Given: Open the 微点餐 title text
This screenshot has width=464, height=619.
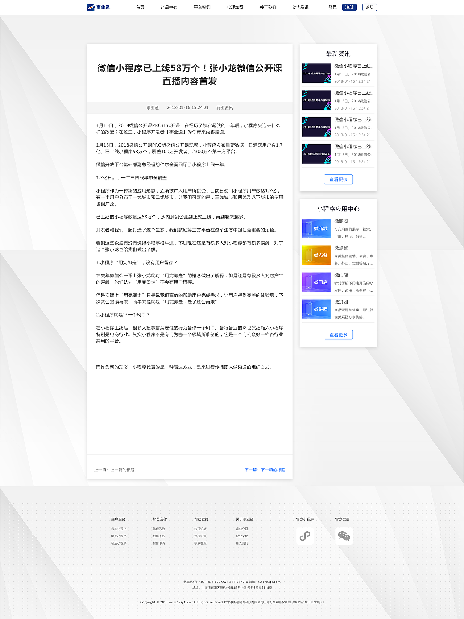Looking at the screenshot, I should [341, 248].
